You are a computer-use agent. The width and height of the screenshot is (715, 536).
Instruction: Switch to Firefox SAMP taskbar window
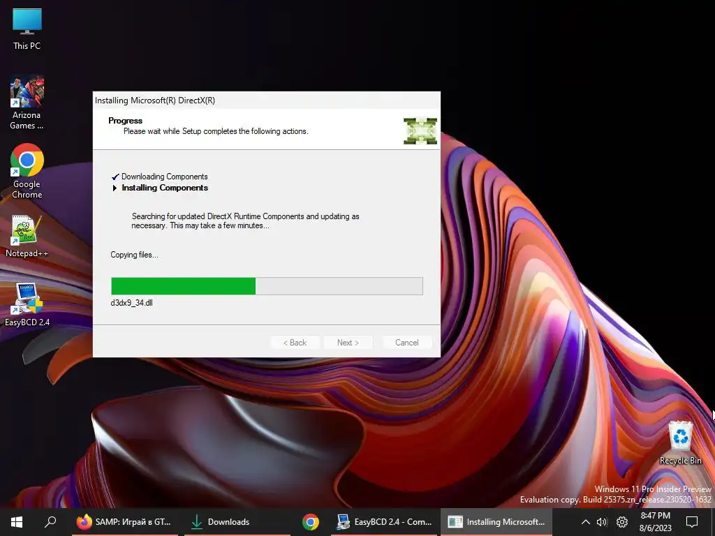pos(124,522)
